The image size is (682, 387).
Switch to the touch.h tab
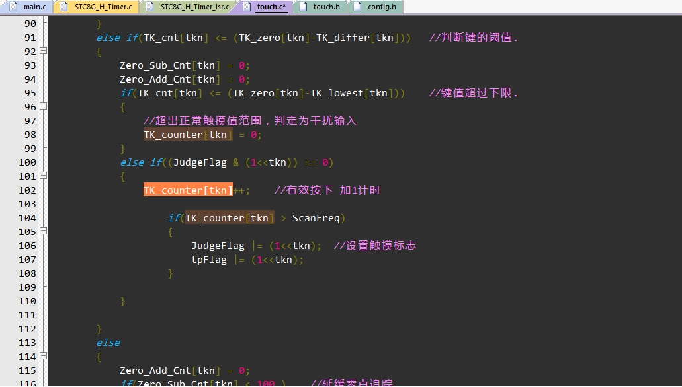click(320, 7)
